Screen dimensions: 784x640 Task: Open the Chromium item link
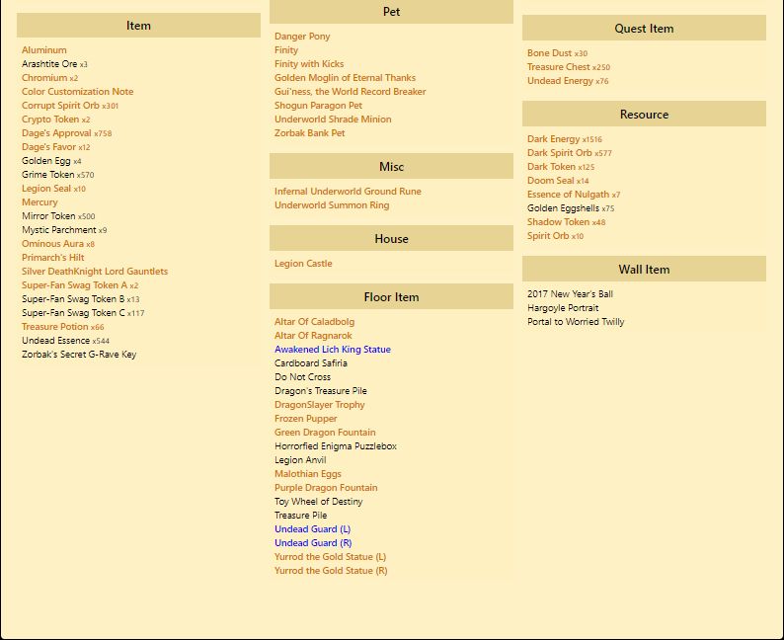click(44, 78)
